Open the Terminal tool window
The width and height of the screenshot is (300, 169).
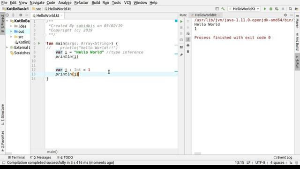16,158
